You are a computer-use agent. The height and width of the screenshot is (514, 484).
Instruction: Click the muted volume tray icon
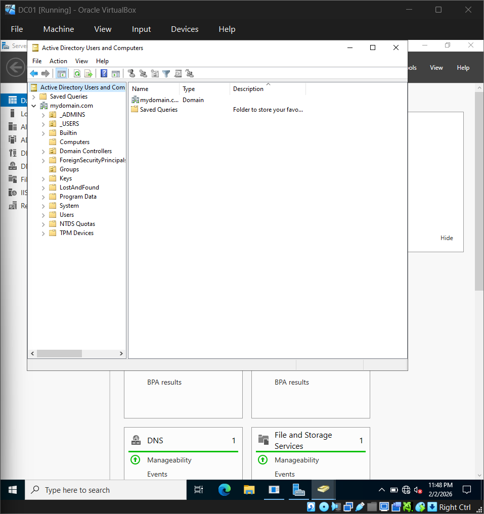(418, 490)
